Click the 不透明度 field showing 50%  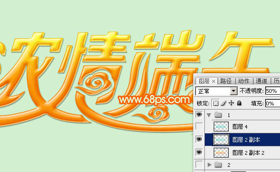[273, 91]
